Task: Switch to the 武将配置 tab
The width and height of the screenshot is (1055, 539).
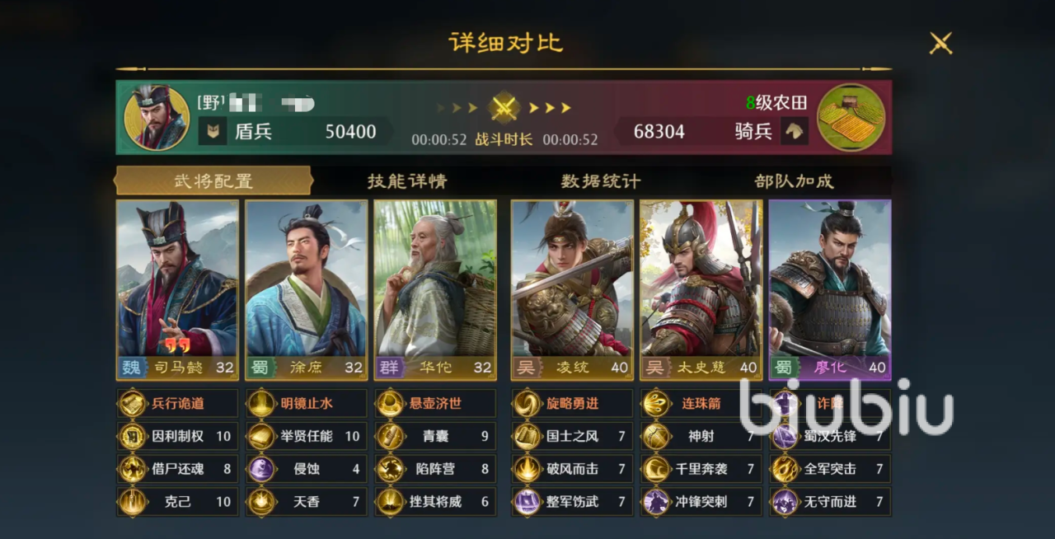Action: (213, 180)
